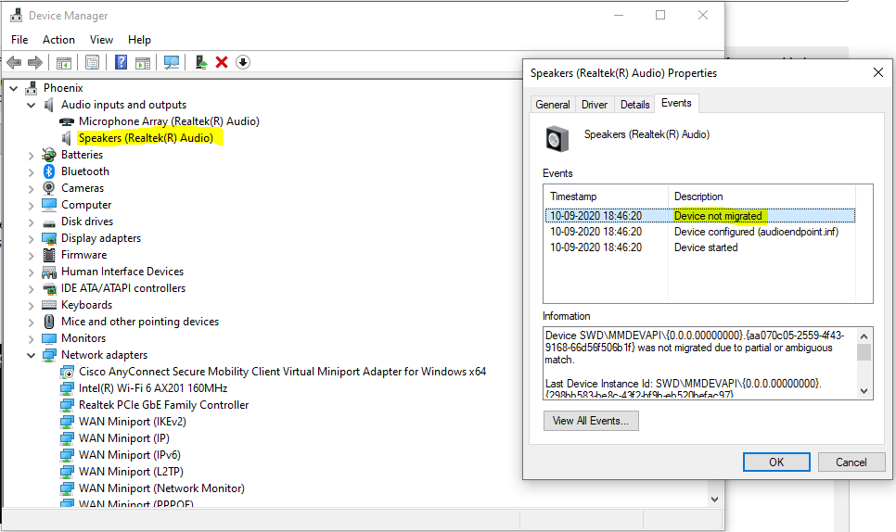The width and height of the screenshot is (896, 532).
Task: Click device tree scroll down arrow
Action: [x=714, y=500]
